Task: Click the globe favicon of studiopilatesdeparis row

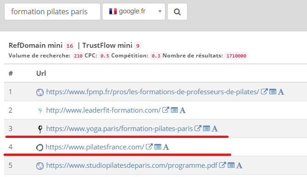Action: (40, 166)
